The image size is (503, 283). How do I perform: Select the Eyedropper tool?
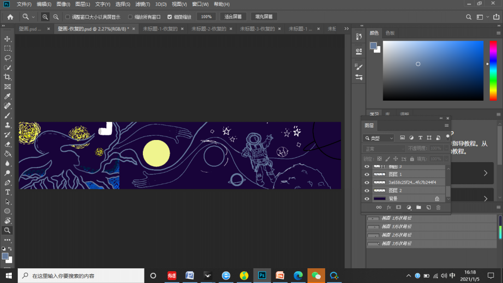click(x=7, y=96)
